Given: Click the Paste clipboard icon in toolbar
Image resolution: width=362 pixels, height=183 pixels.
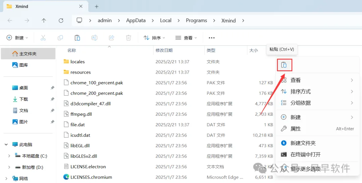Looking at the screenshot, I should coord(77,38).
